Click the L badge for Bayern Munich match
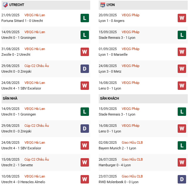Viewport: 188px width, 186px height. pyautogui.click(x=182, y=145)
